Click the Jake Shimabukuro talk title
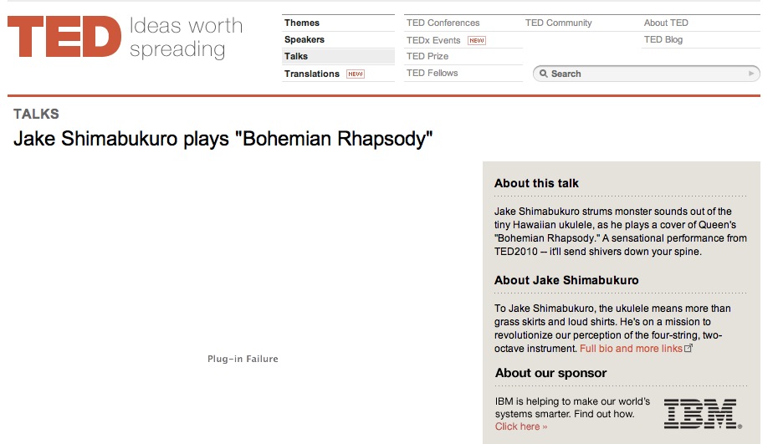 223,139
